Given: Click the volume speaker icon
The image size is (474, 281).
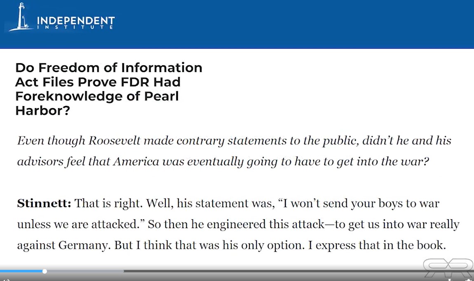Looking at the screenshot, I should click(x=7, y=280).
